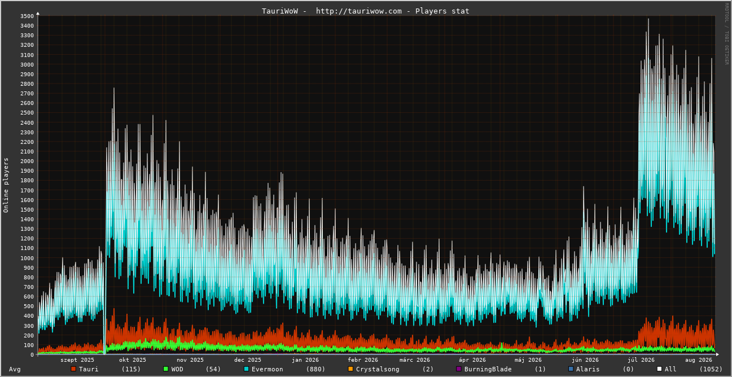The image size is (732, 377).
Task: Click the '(880)' Evermoon average value
Action: coord(315,369)
